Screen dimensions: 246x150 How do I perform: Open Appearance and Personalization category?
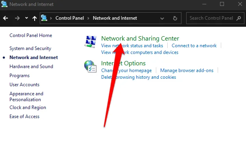tap(26, 96)
